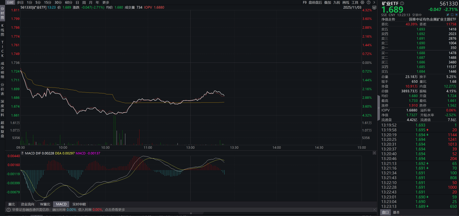Click the 买四 price 1.685 row
Image resolution: width=459 pixels, height=216 pixels.
(419, 67)
